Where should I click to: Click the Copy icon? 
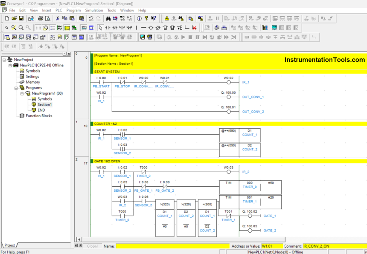(65, 18)
